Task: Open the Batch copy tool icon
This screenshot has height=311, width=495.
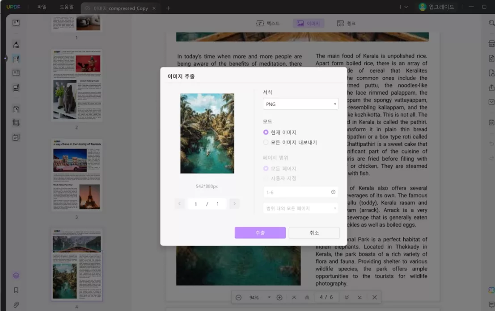Action: (16, 137)
